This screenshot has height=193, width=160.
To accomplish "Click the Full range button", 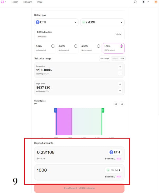I will pyautogui.click(x=104, y=58).
